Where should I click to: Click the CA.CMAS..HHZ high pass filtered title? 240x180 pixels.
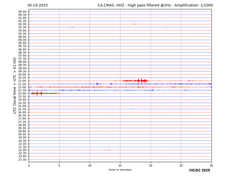155,5
